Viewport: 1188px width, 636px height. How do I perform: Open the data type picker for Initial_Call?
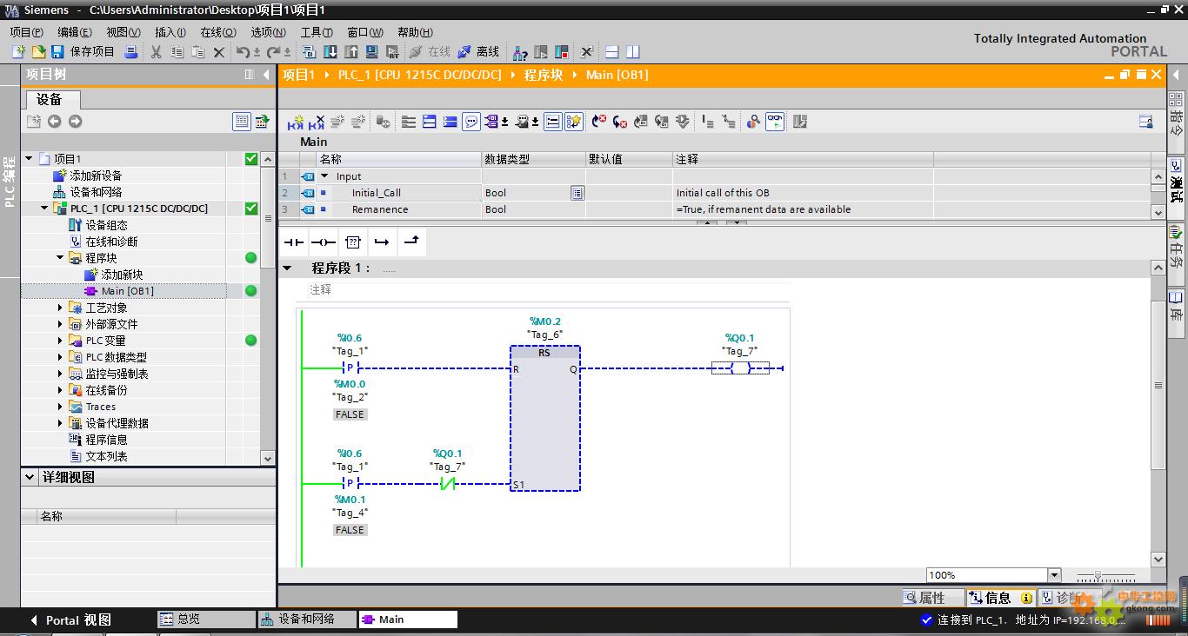(x=577, y=193)
